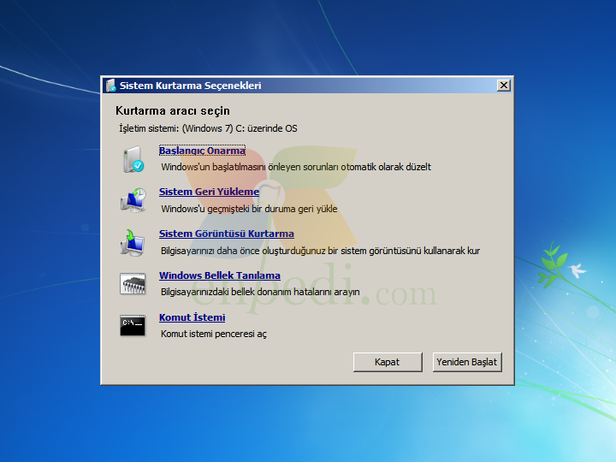Click the Sistem Geri Yükleme clock icon

click(133, 200)
